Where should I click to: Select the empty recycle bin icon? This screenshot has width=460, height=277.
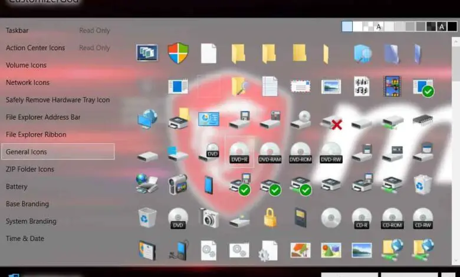point(147,217)
